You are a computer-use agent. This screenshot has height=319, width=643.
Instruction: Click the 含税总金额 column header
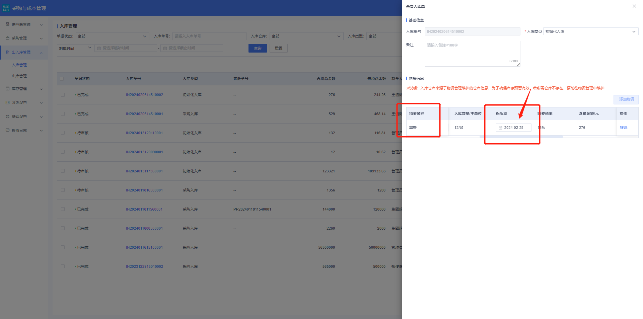pyautogui.click(x=326, y=79)
